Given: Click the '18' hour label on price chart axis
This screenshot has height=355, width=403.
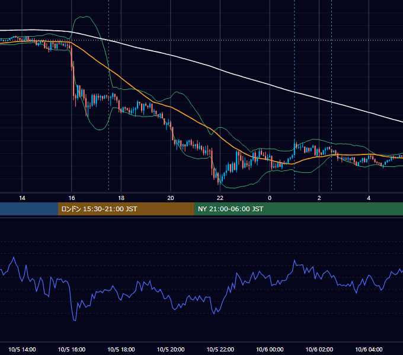Looking at the screenshot, I should [x=121, y=198].
